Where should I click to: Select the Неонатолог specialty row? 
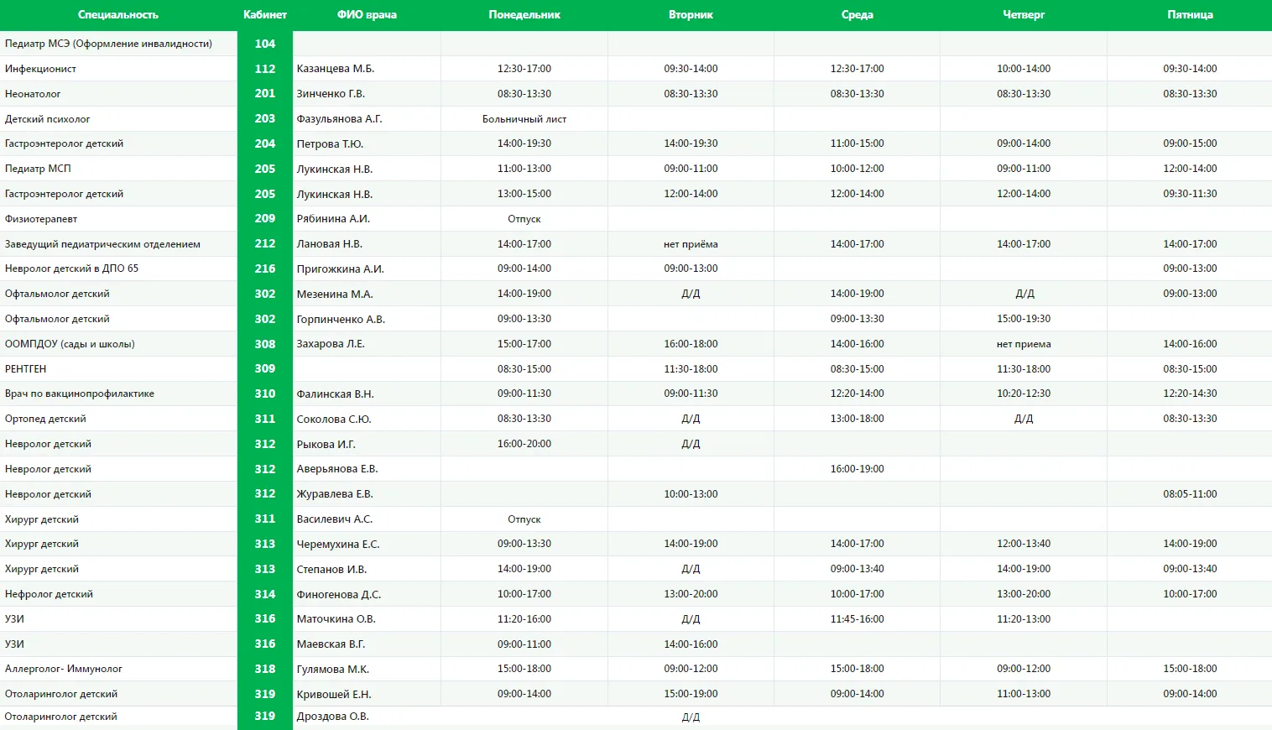636,94
